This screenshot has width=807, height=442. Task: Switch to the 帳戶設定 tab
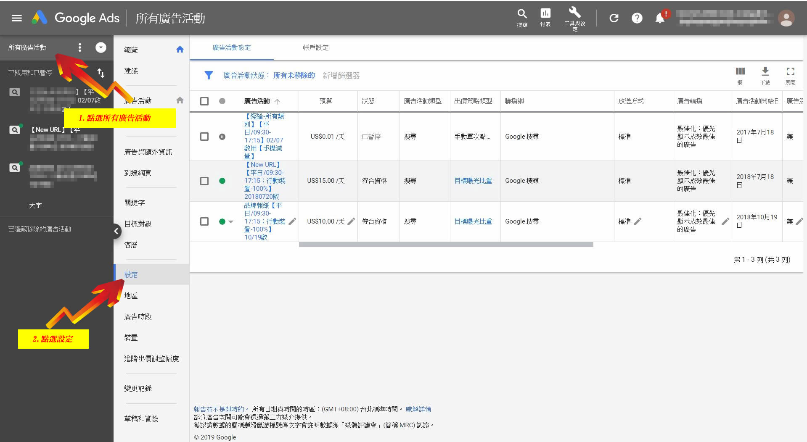(316, 48)
